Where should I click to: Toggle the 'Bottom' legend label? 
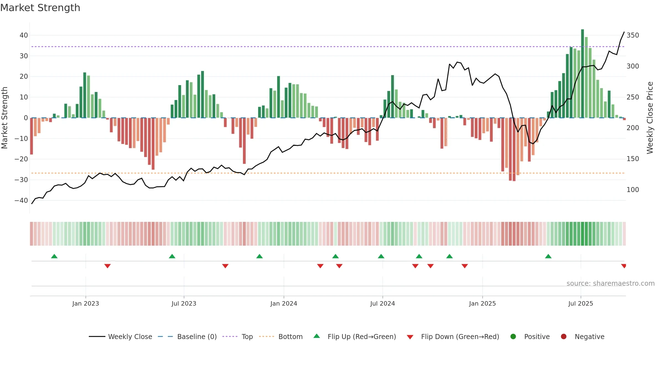point(290,337)
